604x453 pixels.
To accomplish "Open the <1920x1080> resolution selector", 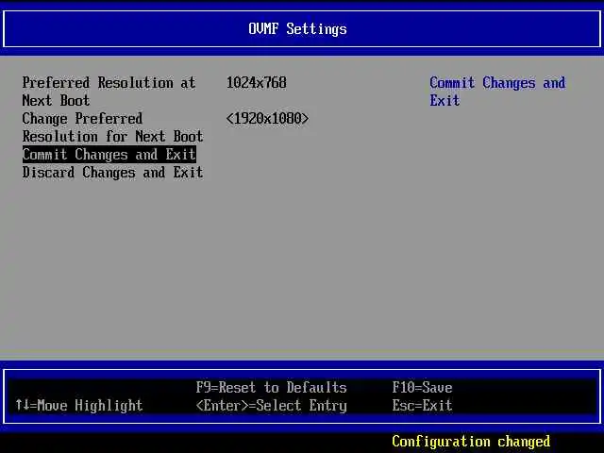I will pyautogui.click(x=267, y=118).
